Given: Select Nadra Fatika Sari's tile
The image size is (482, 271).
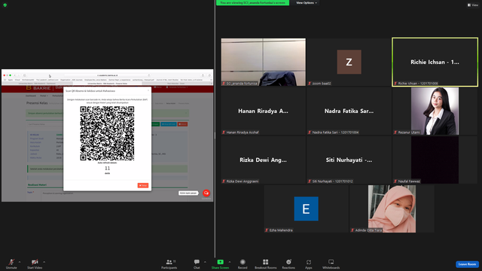Looking at the screenshot, I should point(349,111).
